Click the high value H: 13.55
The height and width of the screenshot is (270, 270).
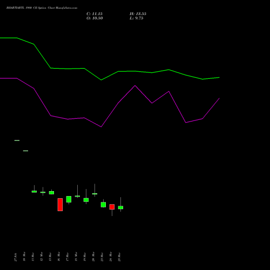[x=138, y=14]
